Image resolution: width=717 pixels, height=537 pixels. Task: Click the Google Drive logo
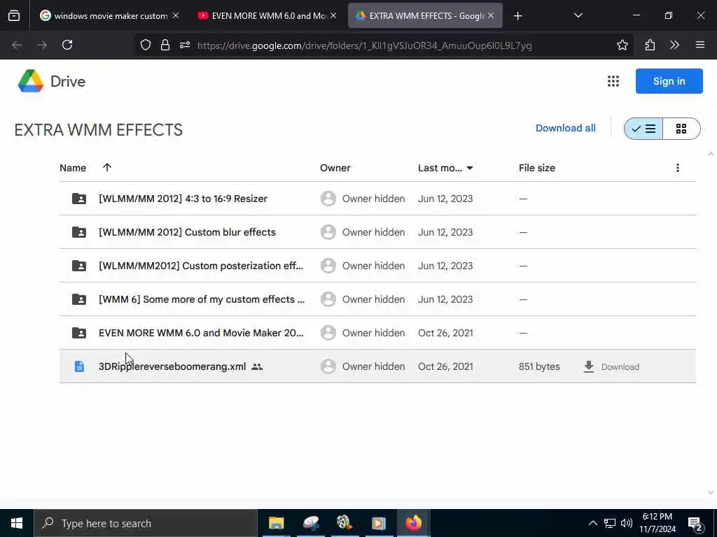click(x=31, y=81)
